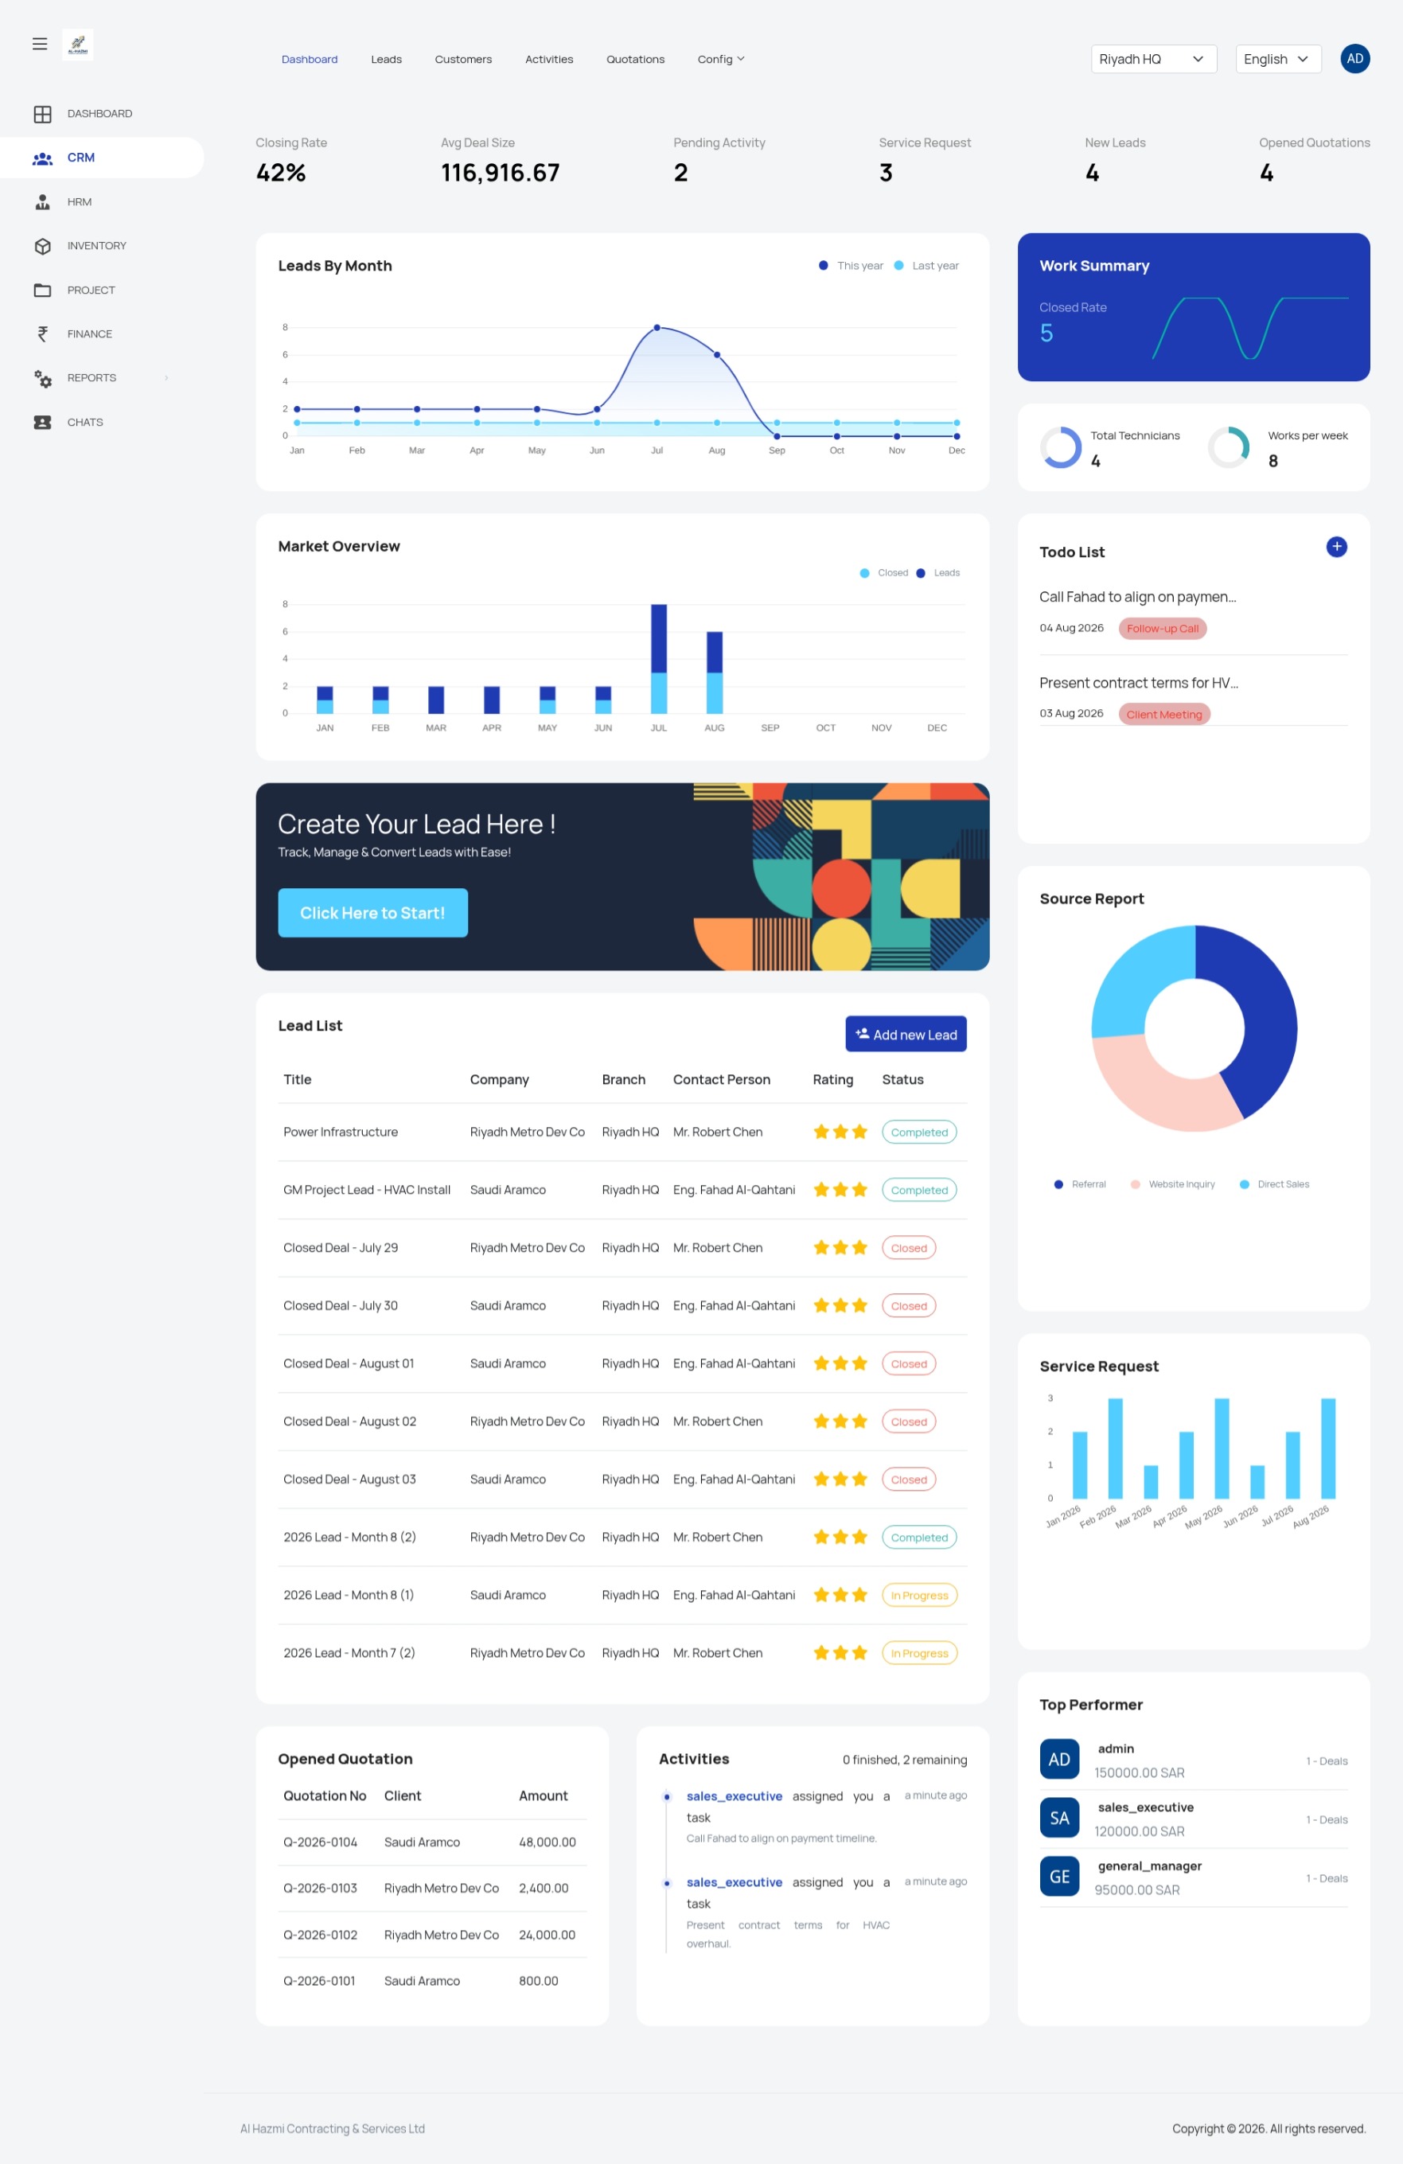1403x2164 pixels.
Task: Select the Chats icon in sidebar
Action: click(x=43, y=422)
